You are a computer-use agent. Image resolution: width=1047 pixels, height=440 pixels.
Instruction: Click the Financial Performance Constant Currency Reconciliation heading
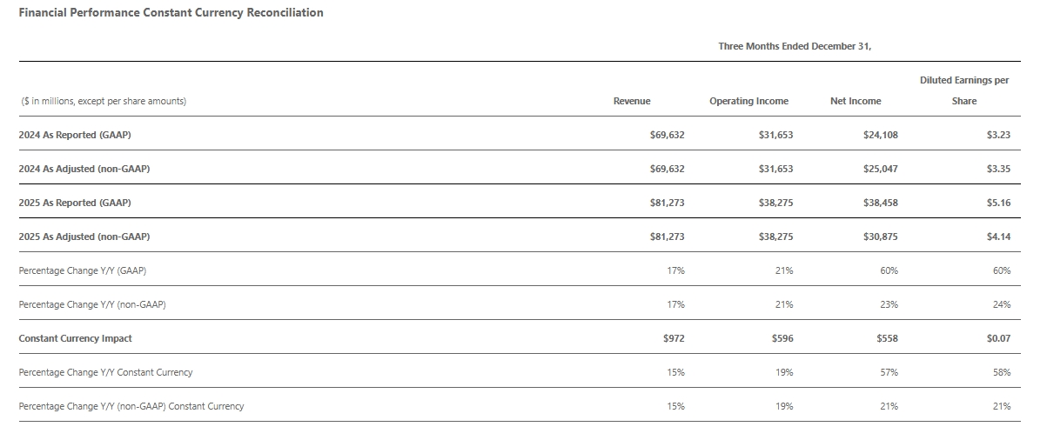(171, 13)
